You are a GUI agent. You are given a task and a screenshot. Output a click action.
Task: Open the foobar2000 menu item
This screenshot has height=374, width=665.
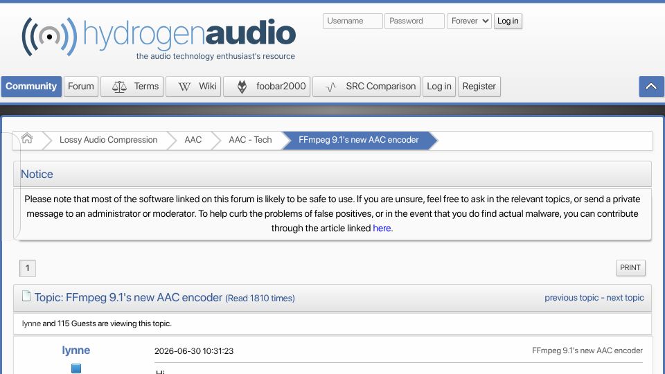tap(267, 87)
